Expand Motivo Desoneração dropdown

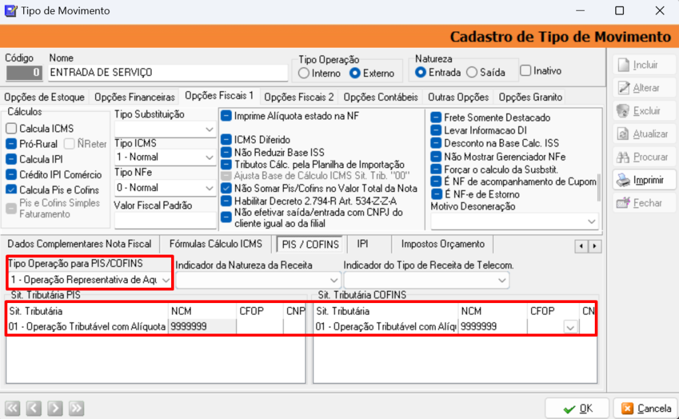point(591,221)
